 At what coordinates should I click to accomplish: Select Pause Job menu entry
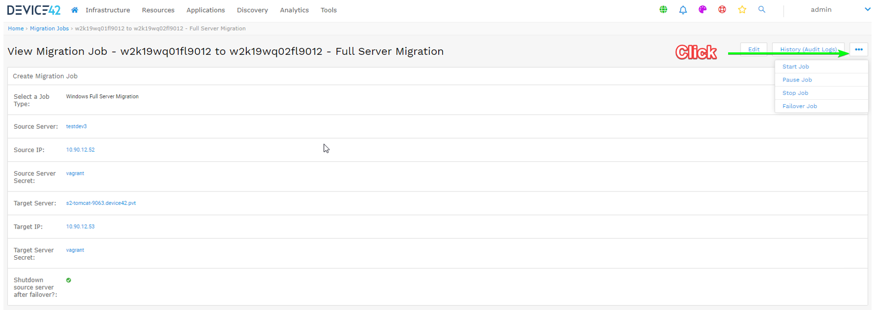click(797, 80)
